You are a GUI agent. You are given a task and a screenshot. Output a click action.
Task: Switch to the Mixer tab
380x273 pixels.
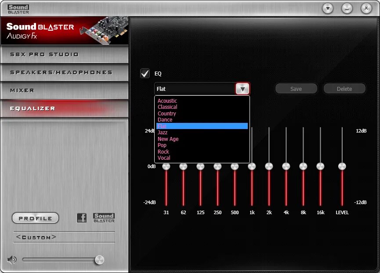(65, 90)
